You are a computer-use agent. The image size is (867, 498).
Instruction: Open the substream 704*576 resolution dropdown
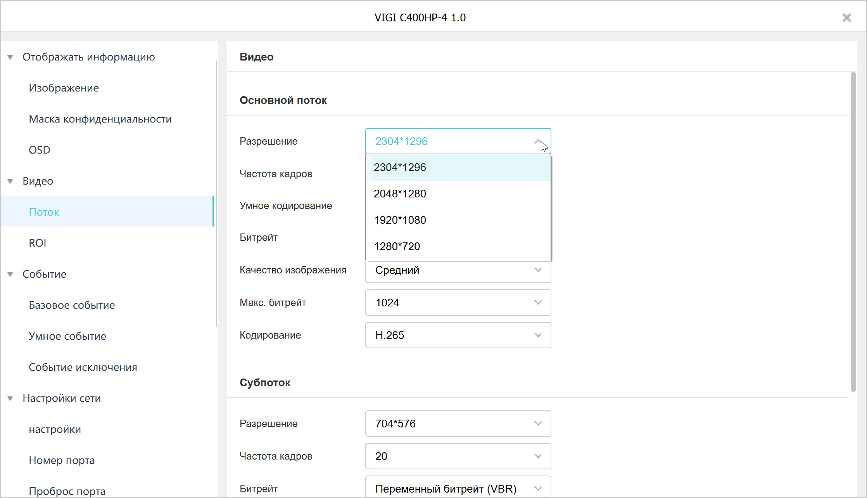click(x=458, y=424)
